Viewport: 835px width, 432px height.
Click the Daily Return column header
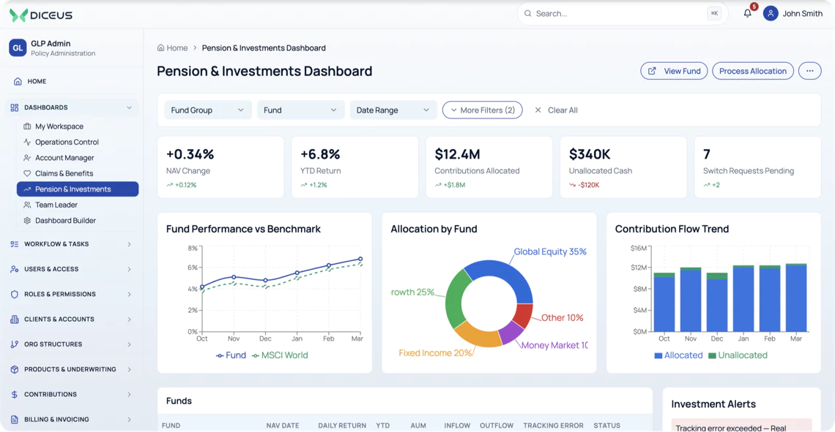342,425
